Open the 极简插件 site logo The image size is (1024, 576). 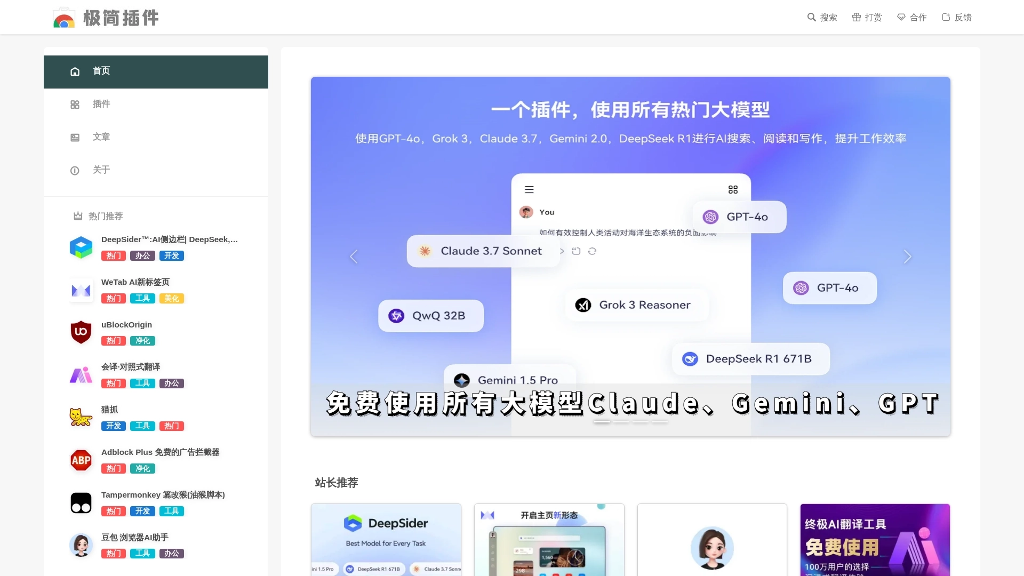106,18
